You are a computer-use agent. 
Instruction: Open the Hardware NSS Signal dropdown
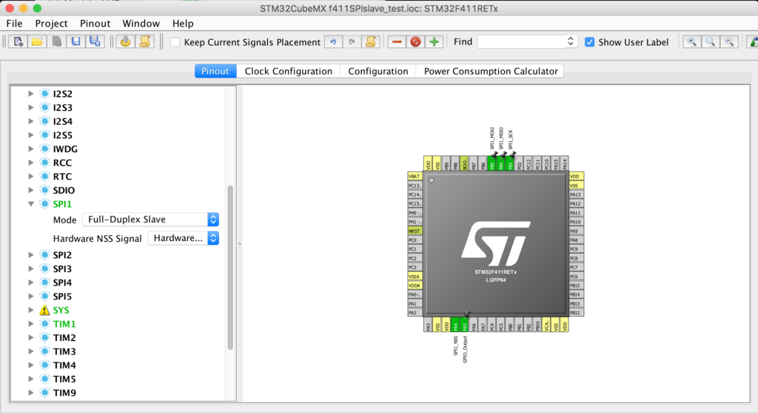coord(184,238)
